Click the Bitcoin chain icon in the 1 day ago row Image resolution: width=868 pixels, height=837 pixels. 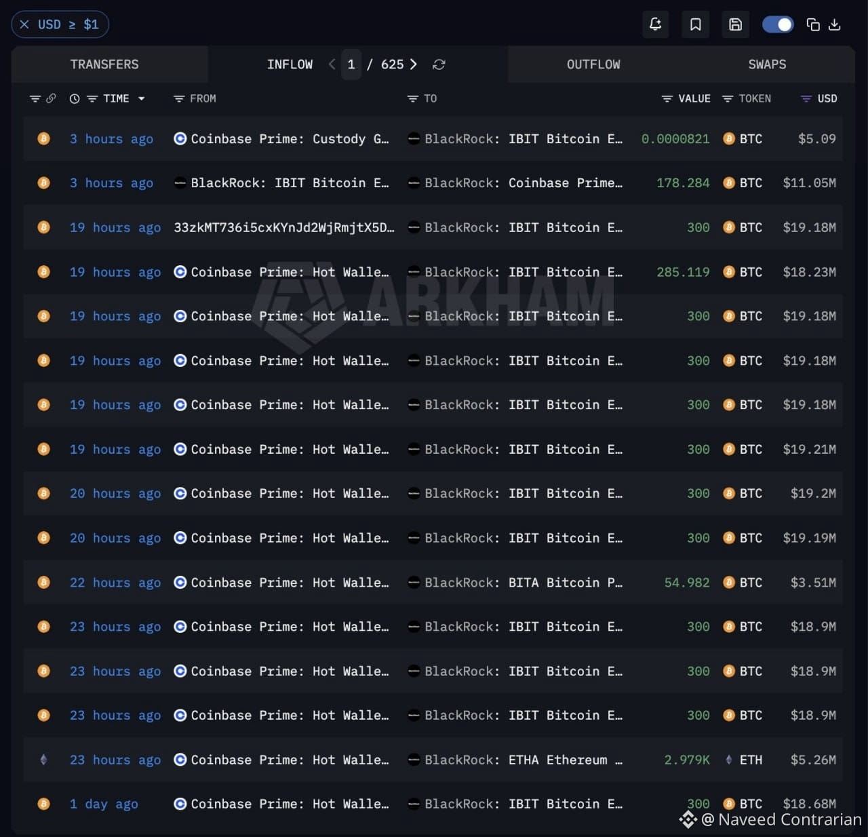pos(44,804)
